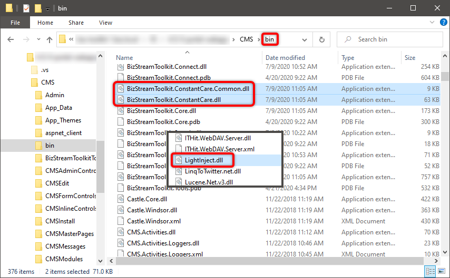
Task: Click the LinqToTwitter.net.dll file icon
Action: coord(179,171)
